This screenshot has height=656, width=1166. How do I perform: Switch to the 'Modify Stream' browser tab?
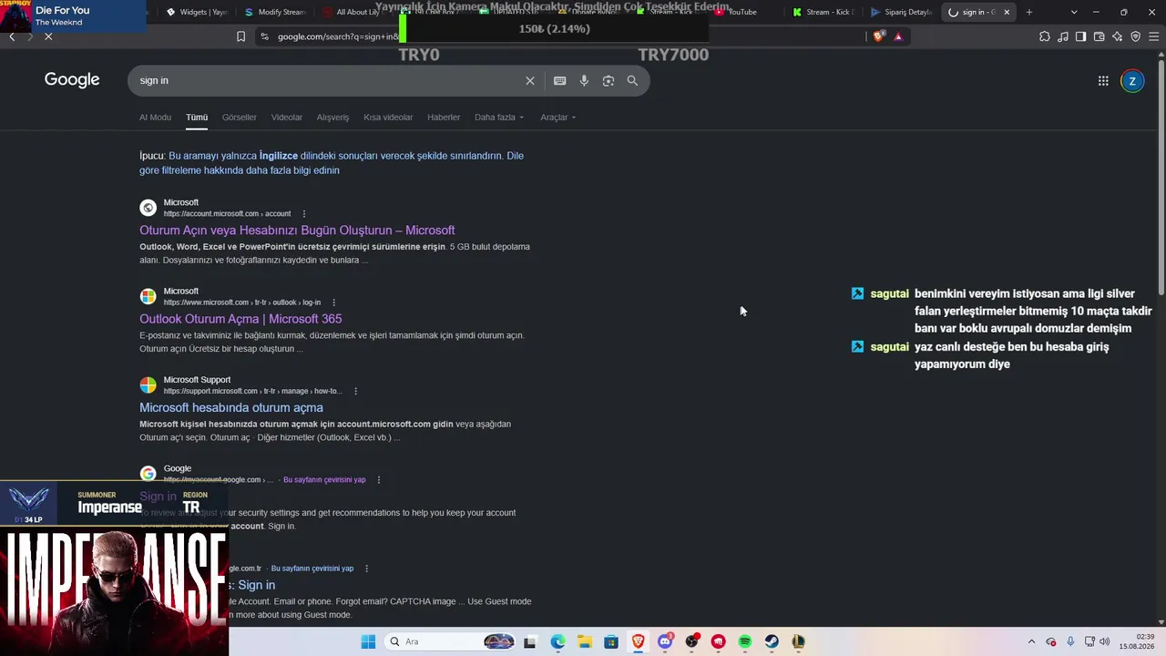point(275,12)
